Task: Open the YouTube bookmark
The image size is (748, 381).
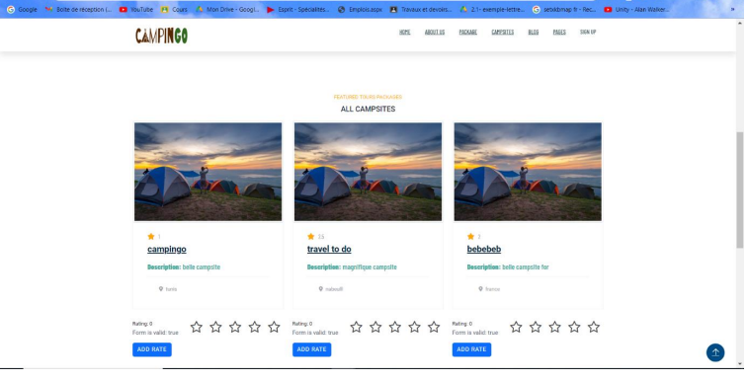Action: [x=136, y=9]
